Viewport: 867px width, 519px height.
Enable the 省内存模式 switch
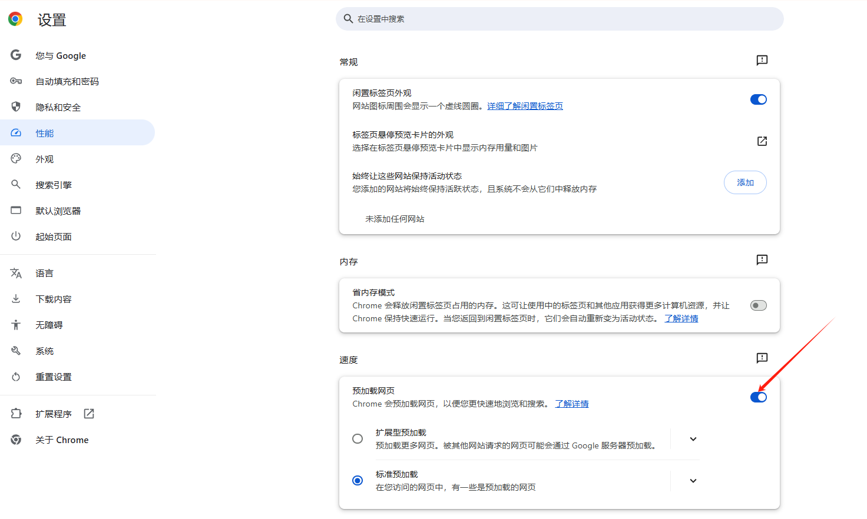[758, 305]
